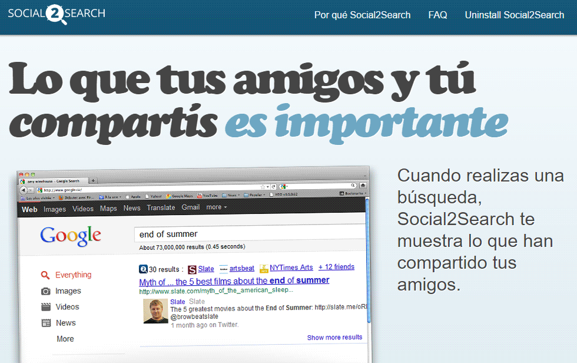
Task: Click the Slate source link
Action: [205, 269]
